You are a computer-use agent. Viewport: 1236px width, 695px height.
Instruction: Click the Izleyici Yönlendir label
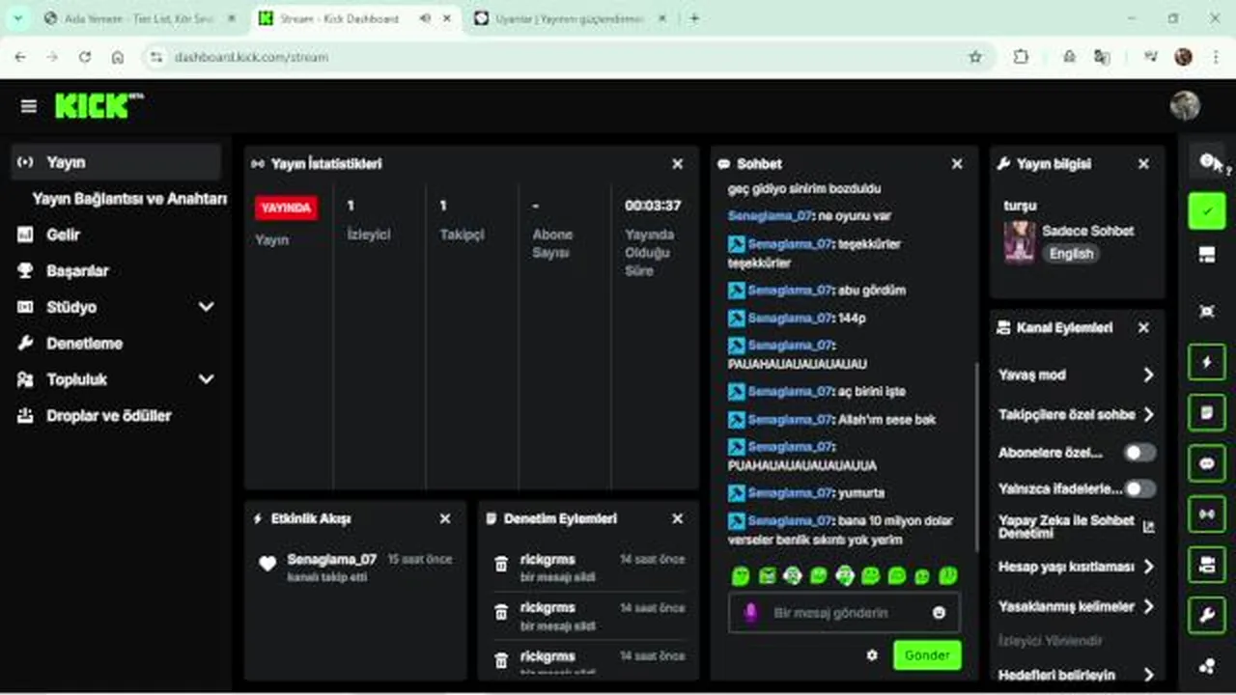pyautogui.click(x=1050, y=641)
